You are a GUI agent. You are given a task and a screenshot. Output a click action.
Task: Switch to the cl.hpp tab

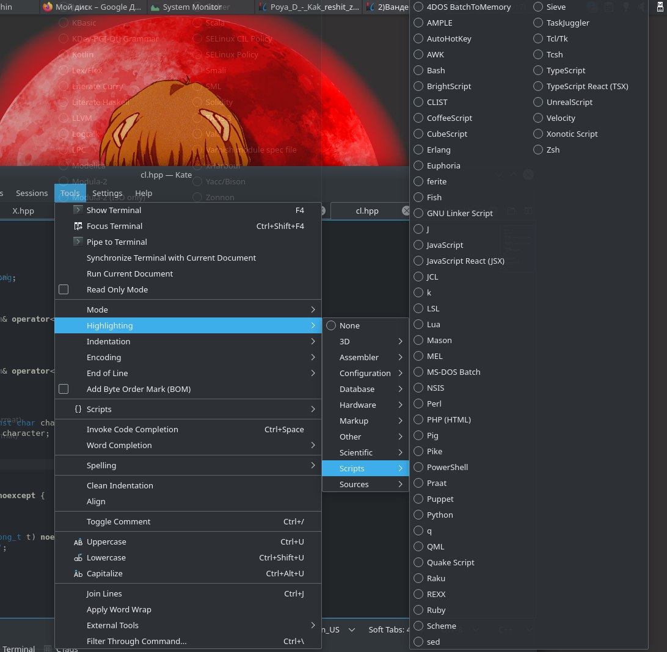(366, 211)
